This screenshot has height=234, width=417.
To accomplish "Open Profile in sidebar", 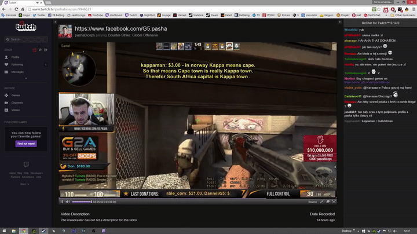I will pyautogui.click(x=12, y=57).
